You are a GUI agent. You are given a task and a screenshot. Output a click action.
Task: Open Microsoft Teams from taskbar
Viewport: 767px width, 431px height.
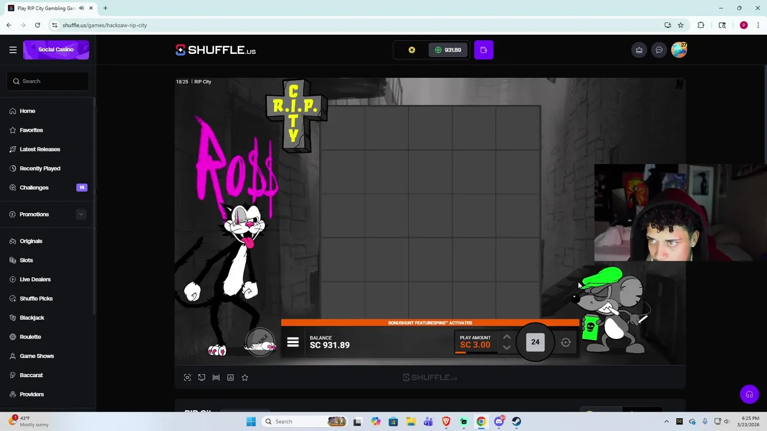point(428,421)
